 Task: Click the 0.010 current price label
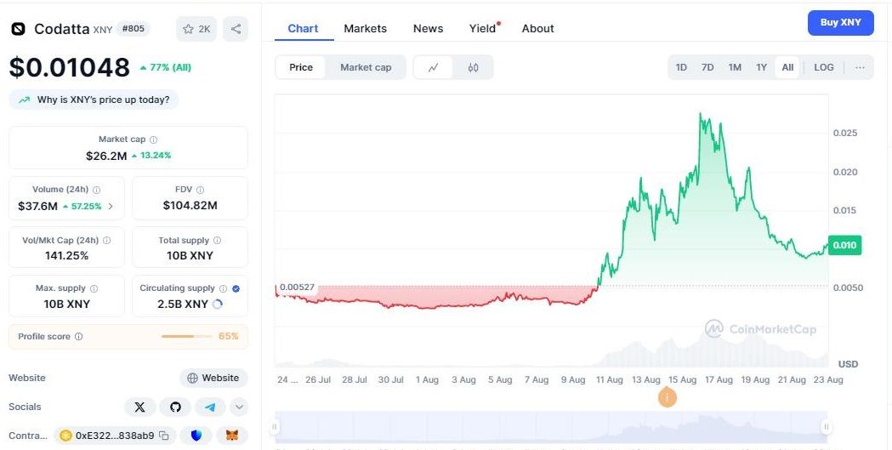[x=844, y=245]
